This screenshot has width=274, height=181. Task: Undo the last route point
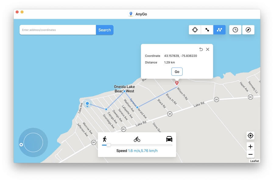pos(201,49)
